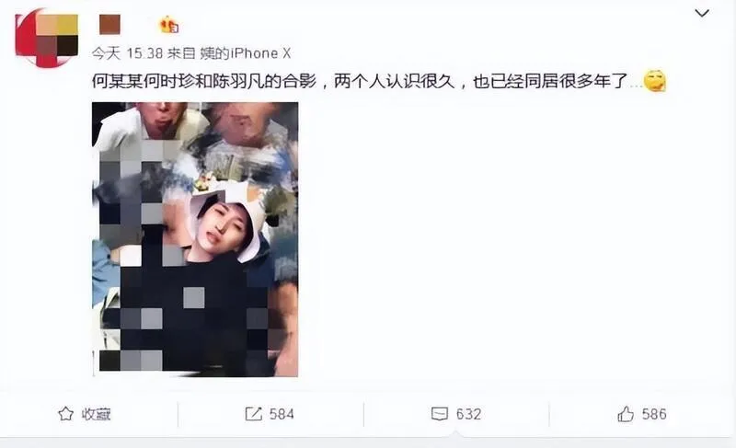Click the emoji at end of post text
The height and width of the screenshot is (448, 736).
(655, 81)
